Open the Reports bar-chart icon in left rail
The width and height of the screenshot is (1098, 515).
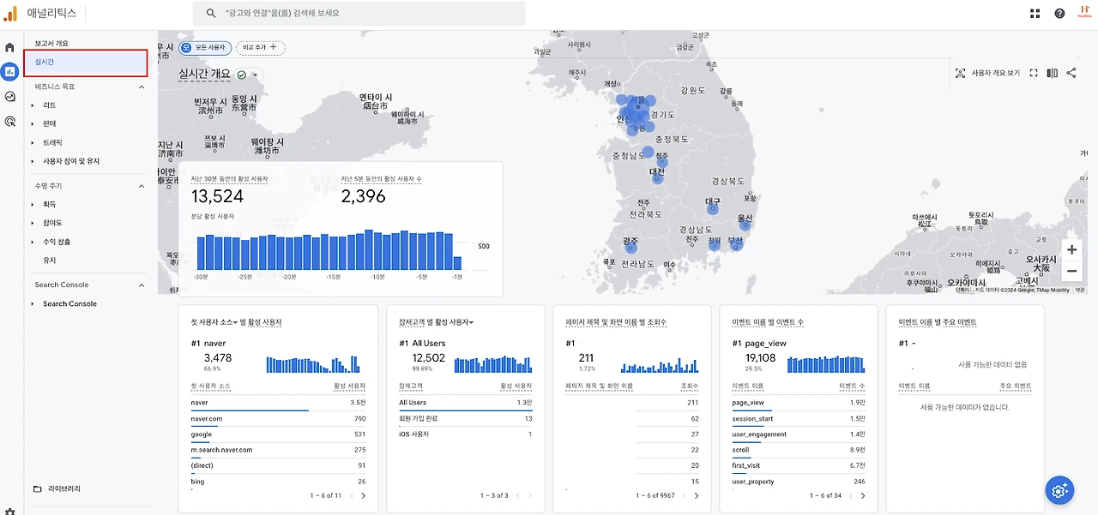click(x=9, y=72)
